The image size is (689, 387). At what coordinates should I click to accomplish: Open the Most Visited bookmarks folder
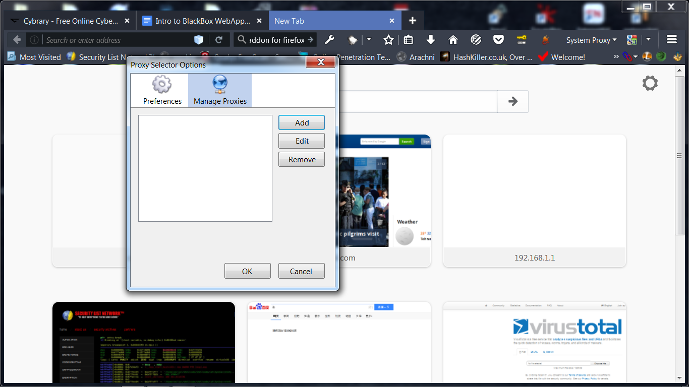[x=34, y=57]
